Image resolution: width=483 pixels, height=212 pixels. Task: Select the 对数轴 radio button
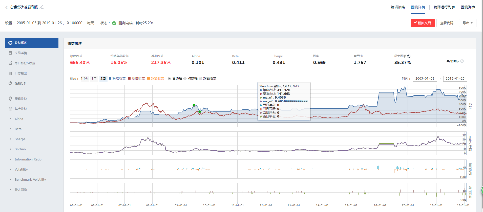tap(185, 79)
